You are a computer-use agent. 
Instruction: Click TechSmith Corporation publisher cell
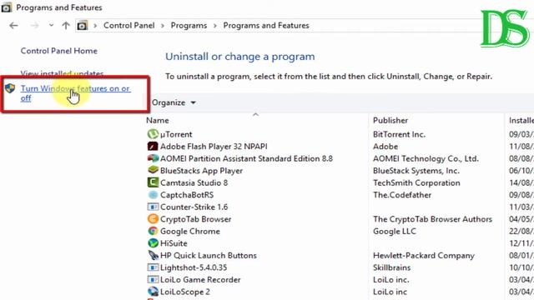click(416, 182)
